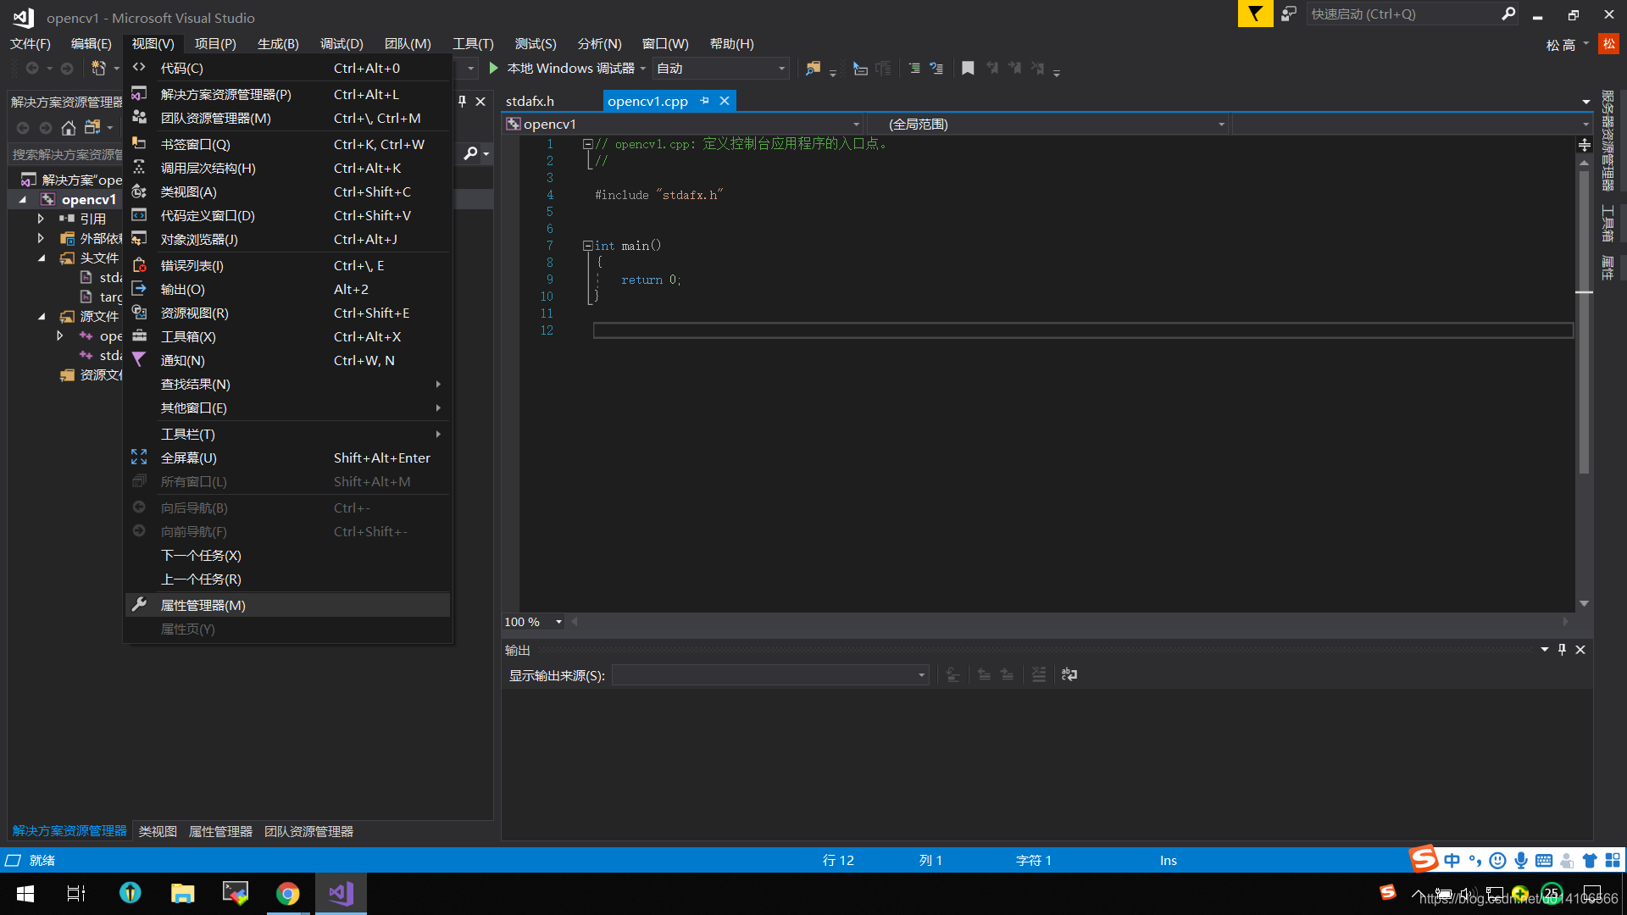The width and height of the screenshot is (1627, 915).
Task: Open the 调试(D) menu
Action: tap(342, 43)
